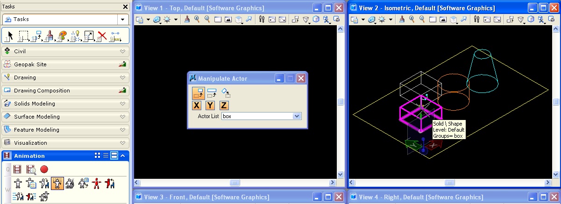This screenshot has height=204, width=561.
Task: Expand the Solids Modeling task group
Action: pos(122,104)
